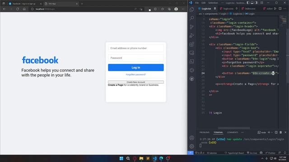Screen dimensions: 289x162
Task: Click 'src' in the editor breadcrumb
Action: click(200, 14)
